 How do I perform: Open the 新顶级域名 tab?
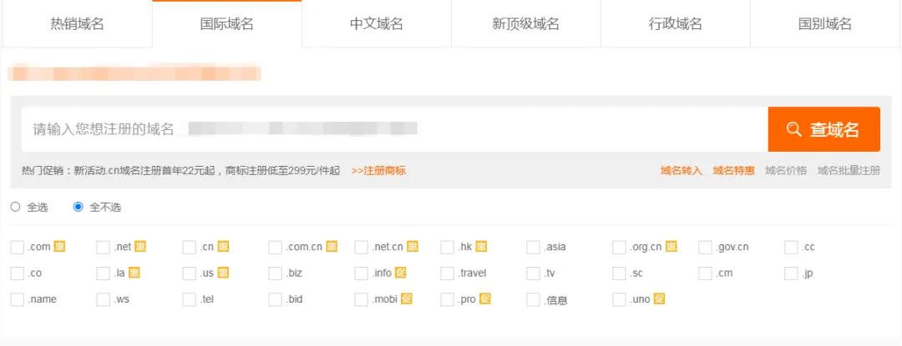[526, 24]
